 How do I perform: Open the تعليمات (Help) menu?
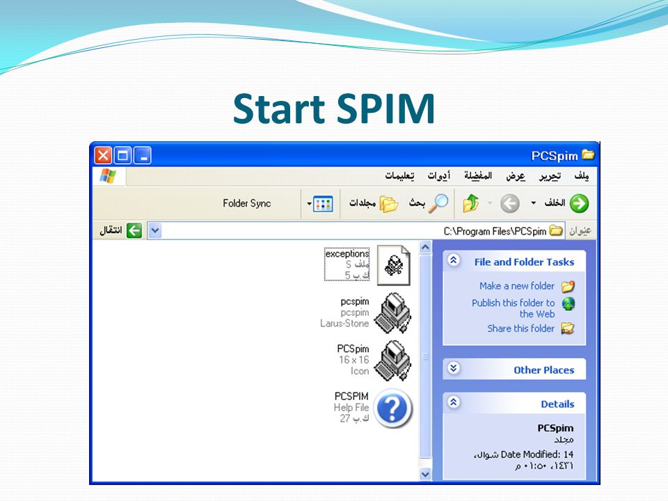(399, 176)
